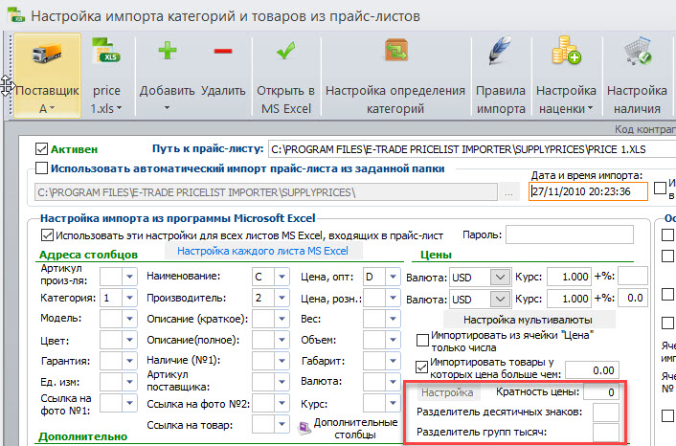Click Настройка каждого листа MS Excel link
Screen dimensions: 676x446
click(262, 251)
